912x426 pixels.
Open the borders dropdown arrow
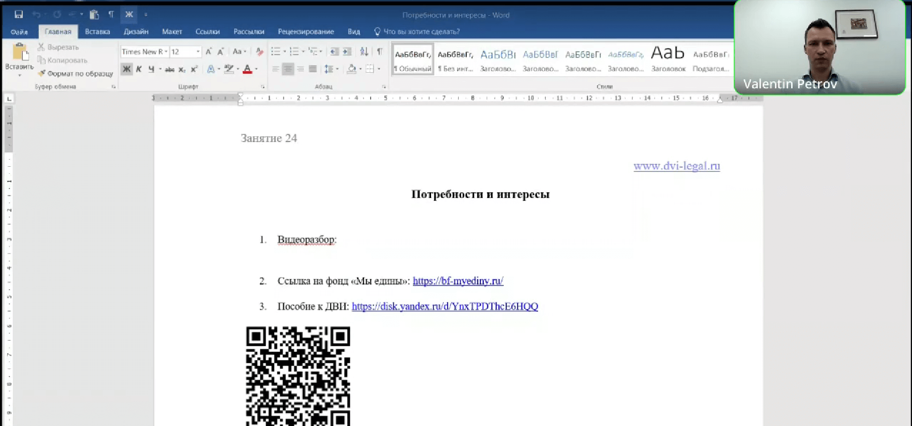379,69
